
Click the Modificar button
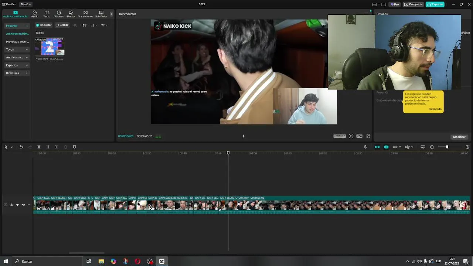click(459, 137)
